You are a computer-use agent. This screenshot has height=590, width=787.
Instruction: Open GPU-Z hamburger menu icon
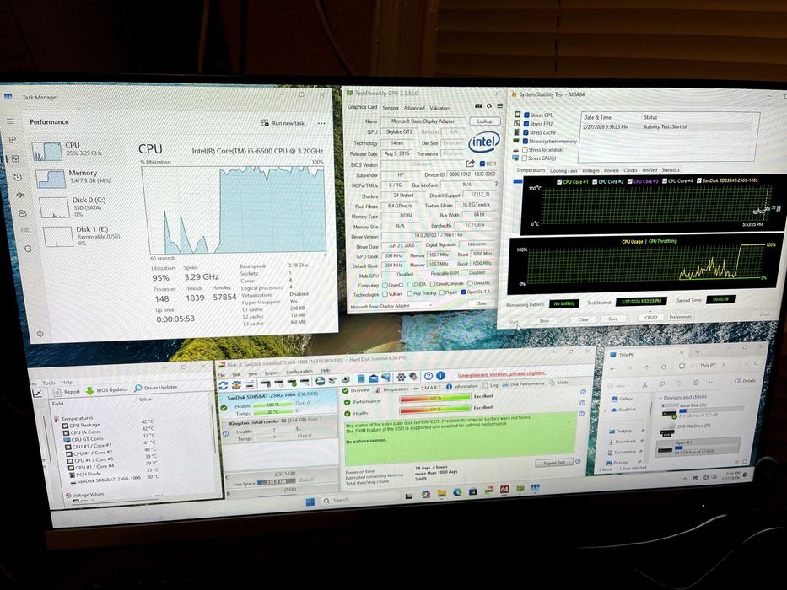pos(500,106)
